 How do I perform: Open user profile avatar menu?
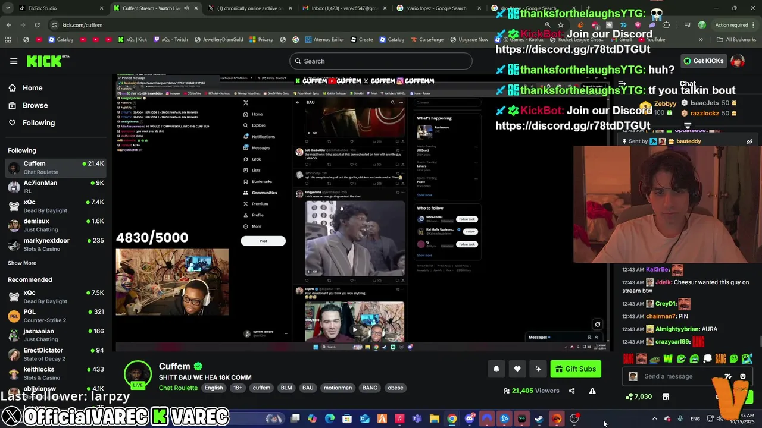tap(737, 61)
